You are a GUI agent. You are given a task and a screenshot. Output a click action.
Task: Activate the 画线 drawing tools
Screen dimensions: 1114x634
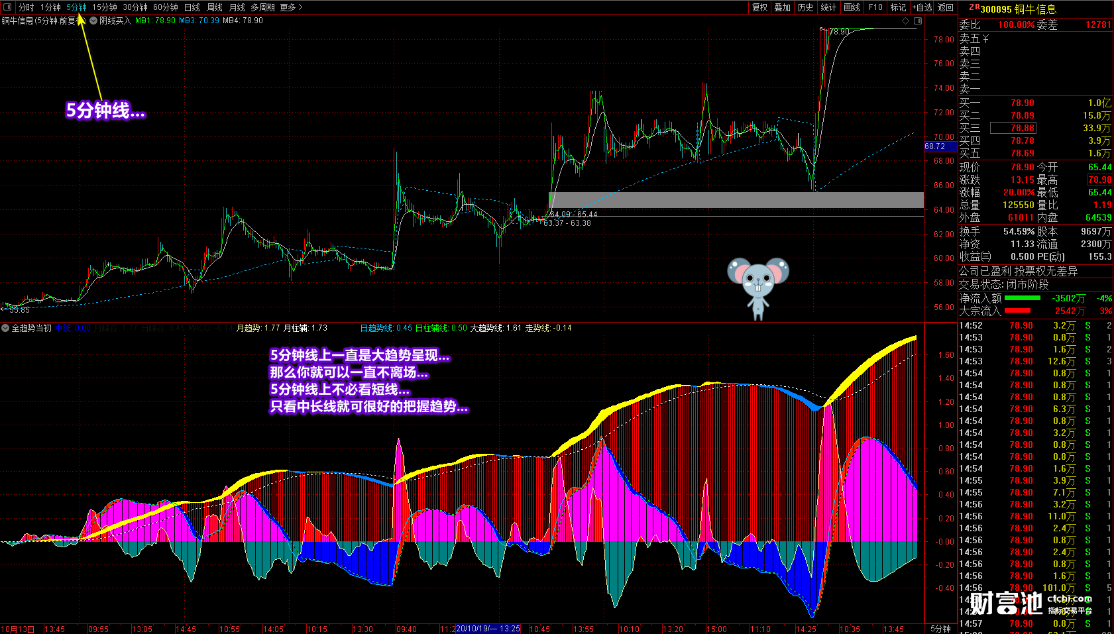click(852, 7)
